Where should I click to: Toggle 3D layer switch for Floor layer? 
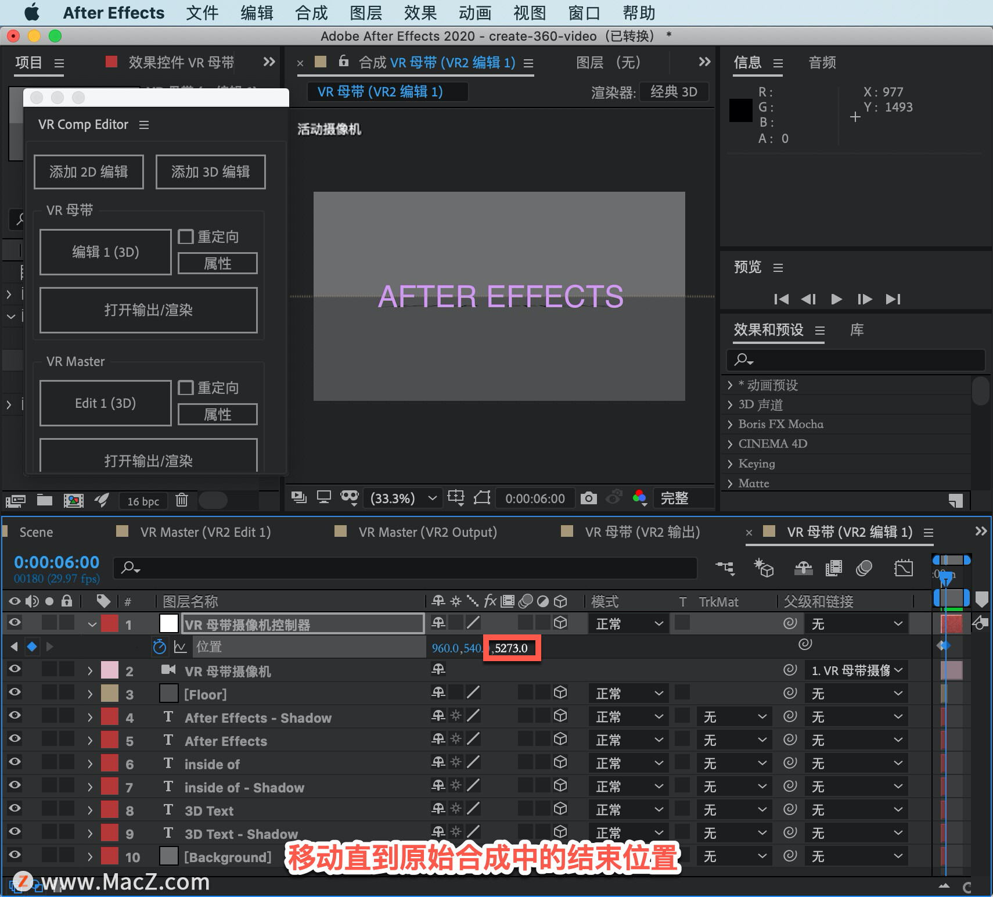(x=560, y=693)
